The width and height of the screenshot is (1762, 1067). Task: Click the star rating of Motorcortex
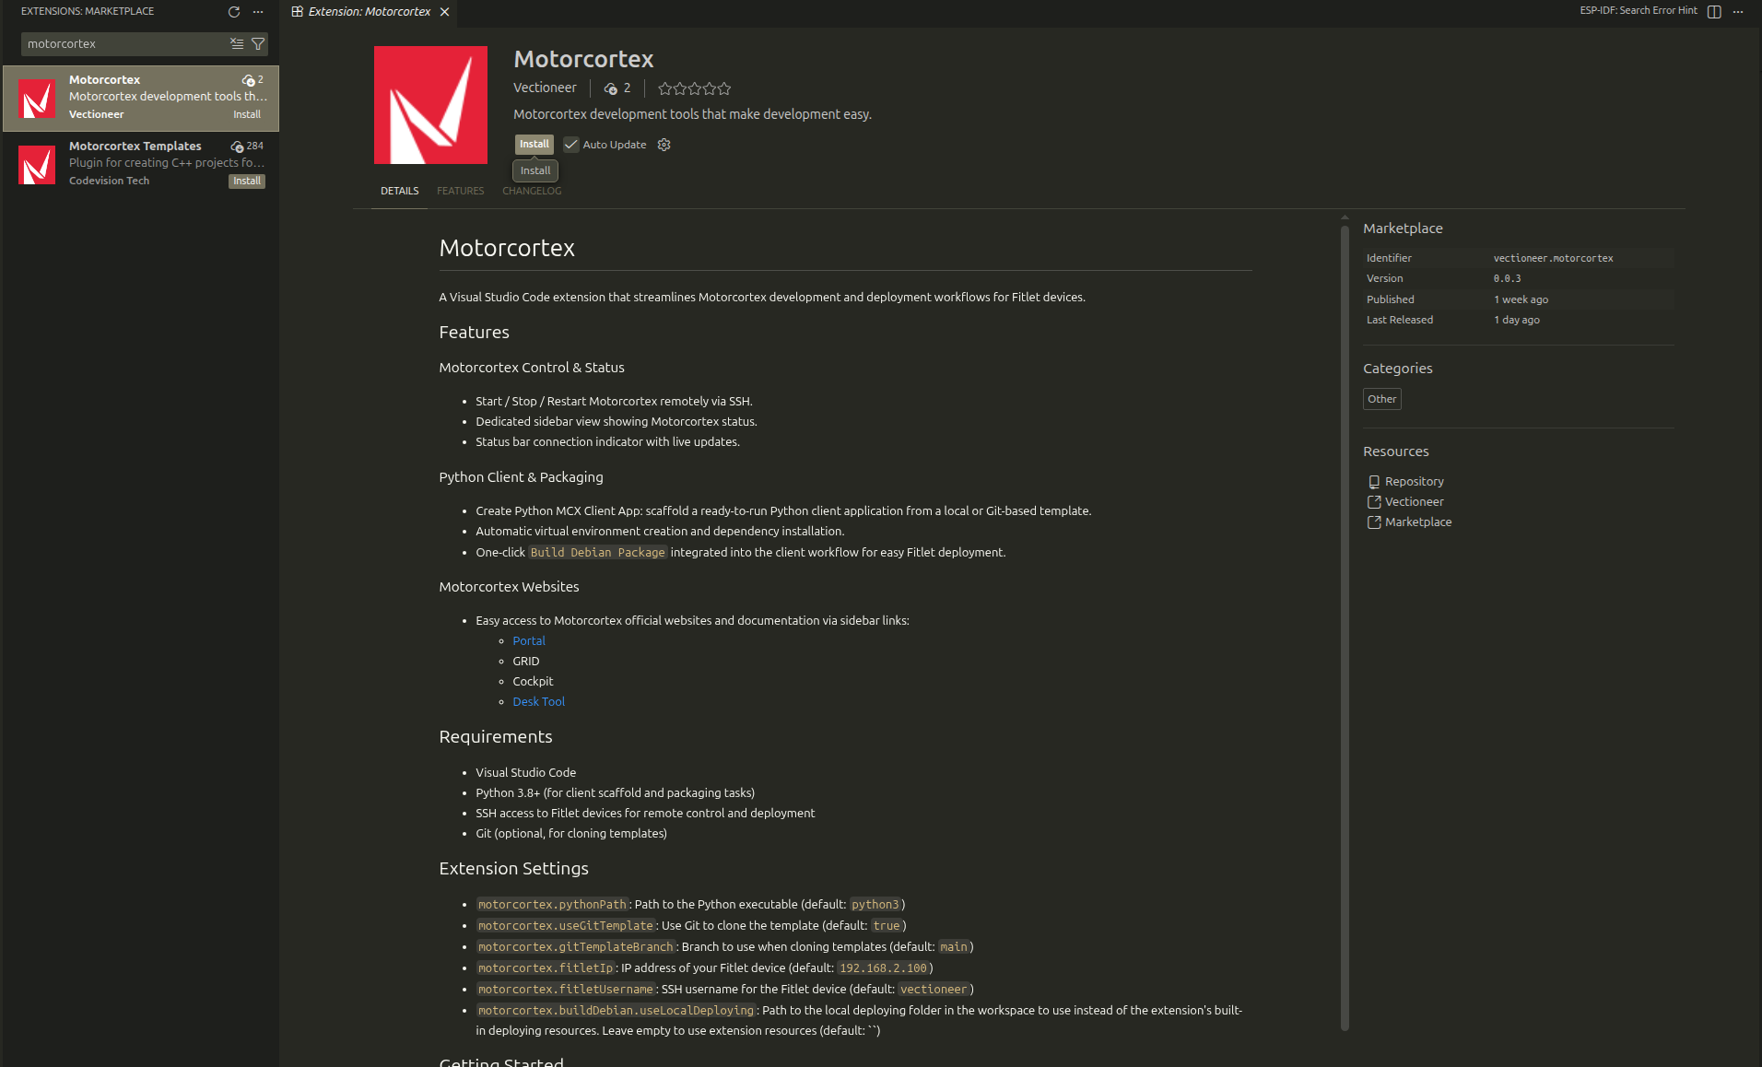[x=694, y=88]
